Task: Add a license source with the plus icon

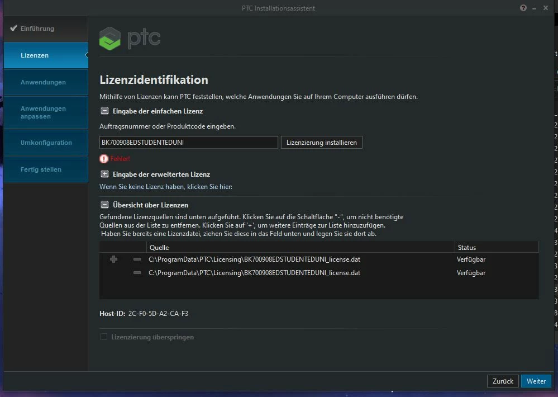Action: point(113,259)
